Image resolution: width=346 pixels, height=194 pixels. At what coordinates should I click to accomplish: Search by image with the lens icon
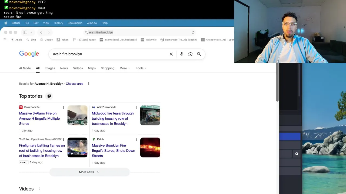(x=190, y=54)
